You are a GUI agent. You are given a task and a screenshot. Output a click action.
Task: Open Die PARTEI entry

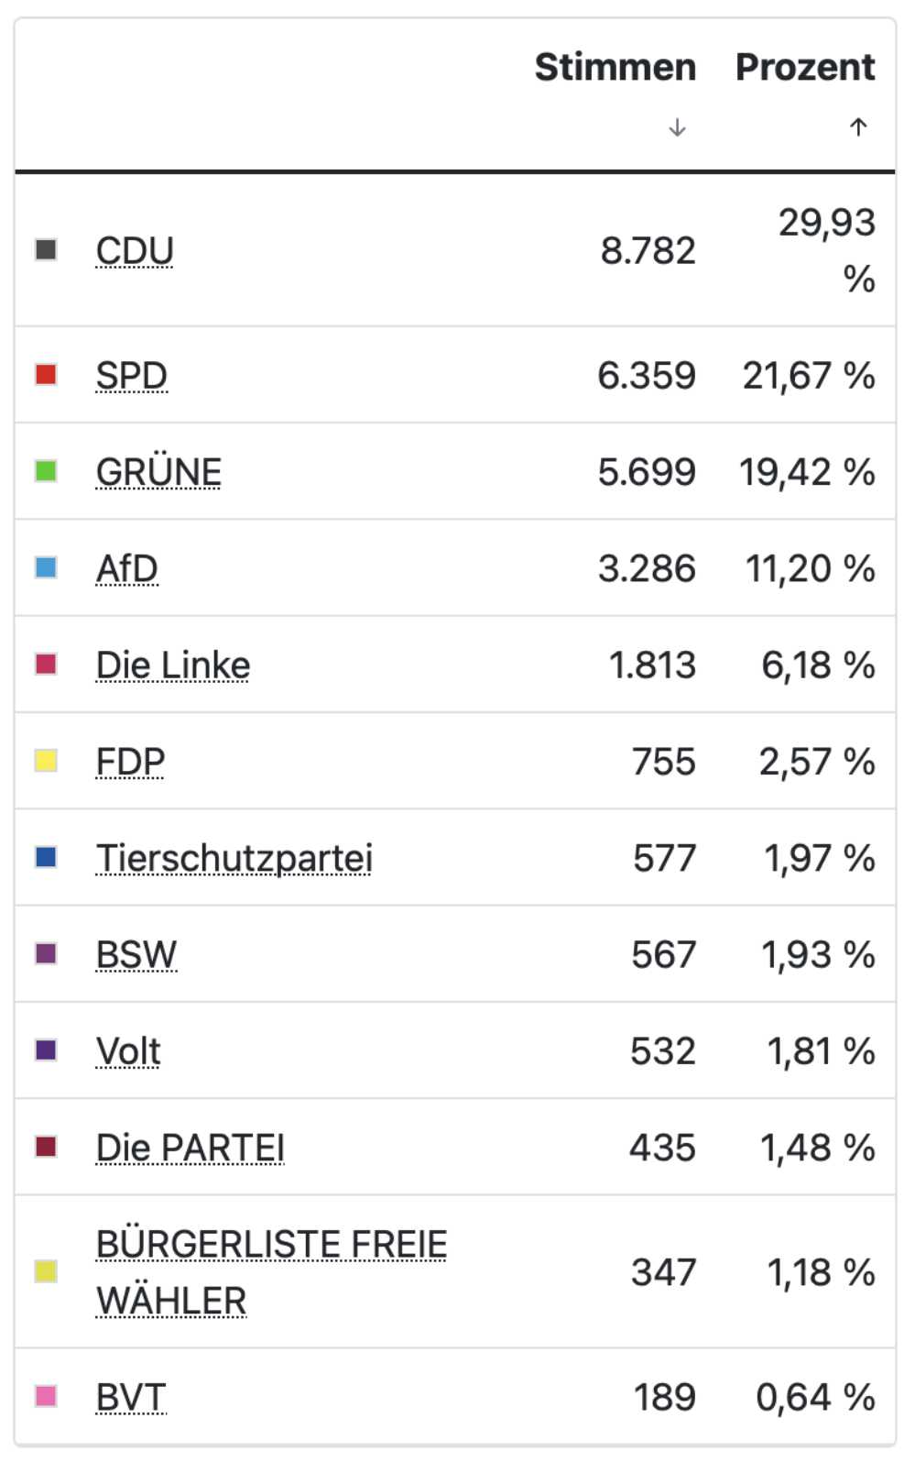[x=191, y=1148]
